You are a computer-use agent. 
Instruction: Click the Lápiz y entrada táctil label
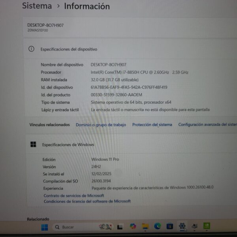tap(60, 110)
